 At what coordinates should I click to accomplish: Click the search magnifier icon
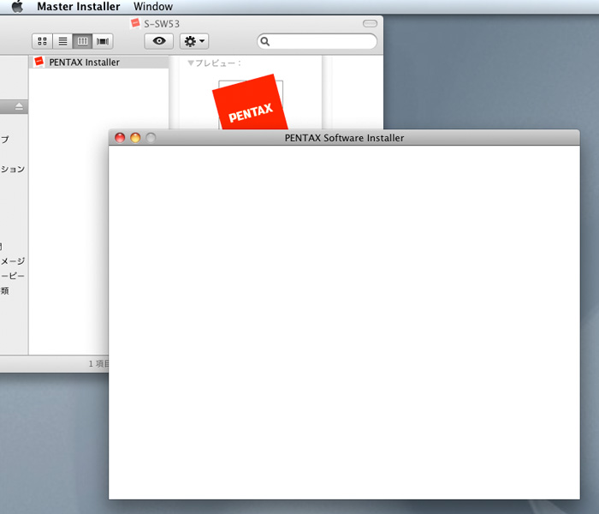pyautogui.click(x=265, y=41)
